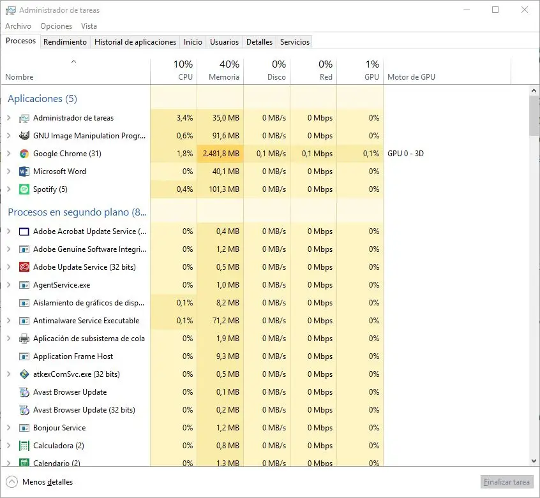Click the printer icon for Aplicación de subsistema de cola
Screen dimensions: 540x498
coord(24,339)
